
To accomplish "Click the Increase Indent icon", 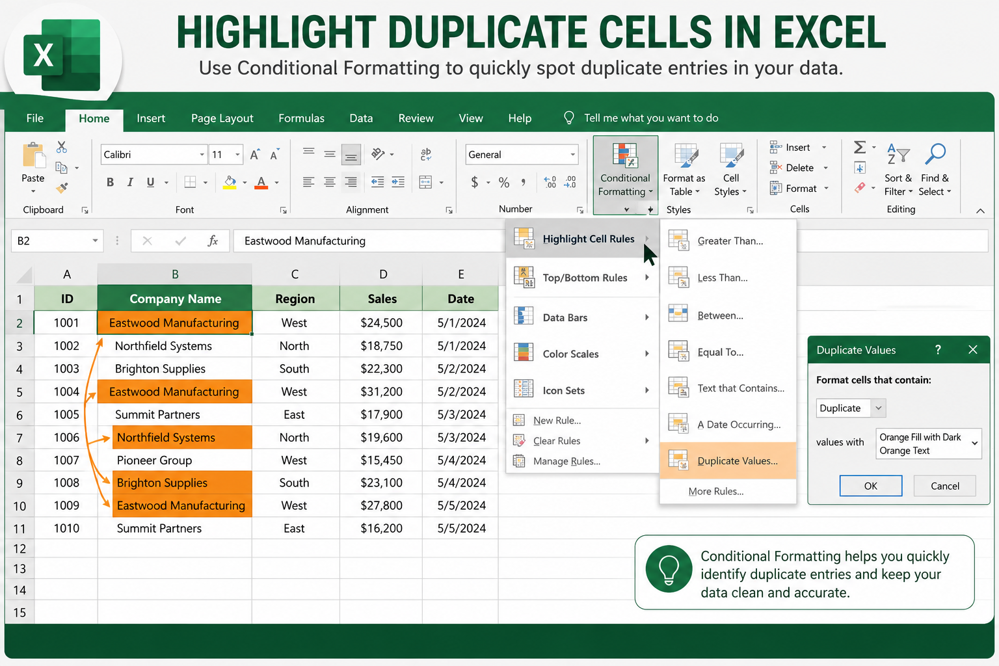I will [x=398, y=182].
